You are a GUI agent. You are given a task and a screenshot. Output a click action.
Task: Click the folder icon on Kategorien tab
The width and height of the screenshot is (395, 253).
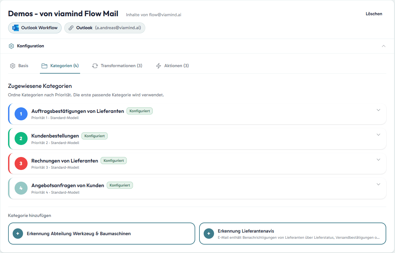pyautogui.click(x=44, y=66)
